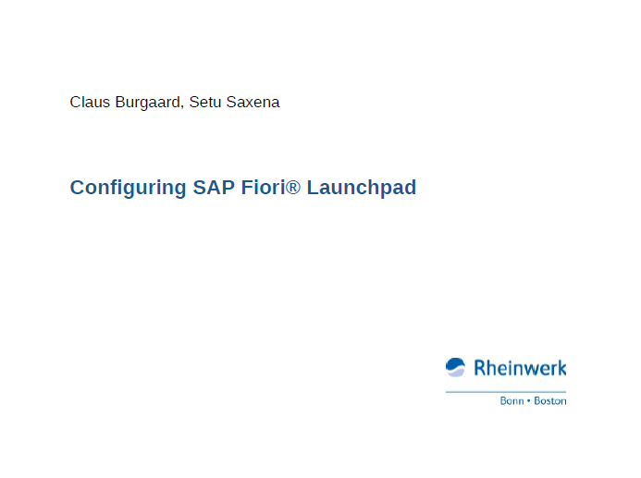Click the bullet dot between Bonn and Boston
This screenshot has width=641, height=478.
point(528,400)
